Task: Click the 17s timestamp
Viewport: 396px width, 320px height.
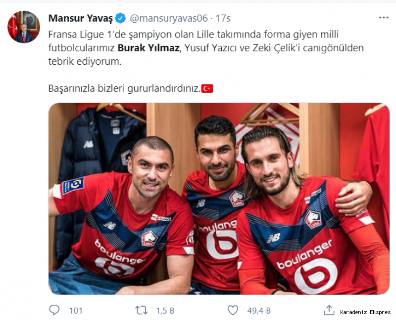Action: tap(223, 18)
